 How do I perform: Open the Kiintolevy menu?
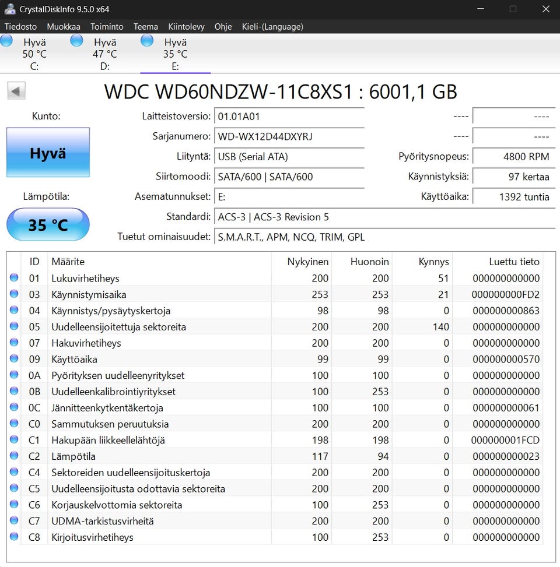(186, 27)
